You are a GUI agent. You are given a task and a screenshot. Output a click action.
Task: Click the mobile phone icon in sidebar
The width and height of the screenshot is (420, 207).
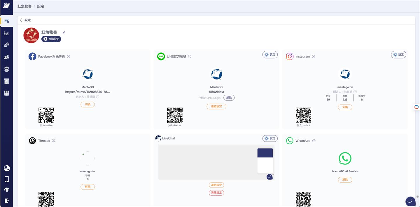(7, 179)
